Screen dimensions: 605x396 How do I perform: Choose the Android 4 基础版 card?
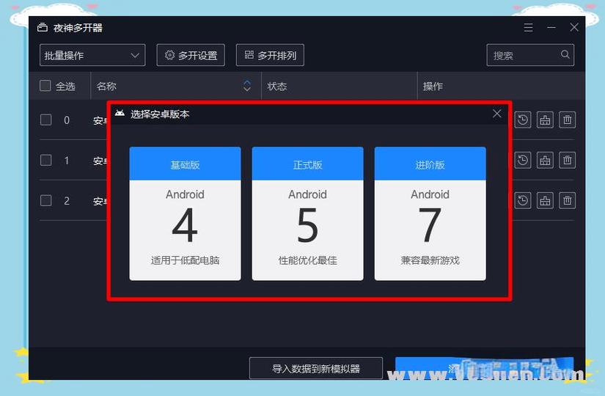[186, 213]
